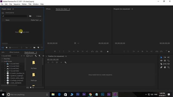
Task: Switch Project panel to icon view
Action: 6,47
